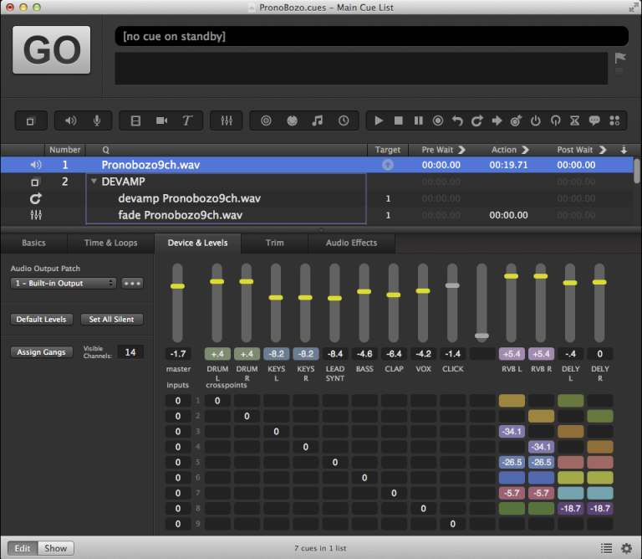This screenshot has width=642, height=559.
Task: Add a Titles cue with T icon
Action: point(186,121)
